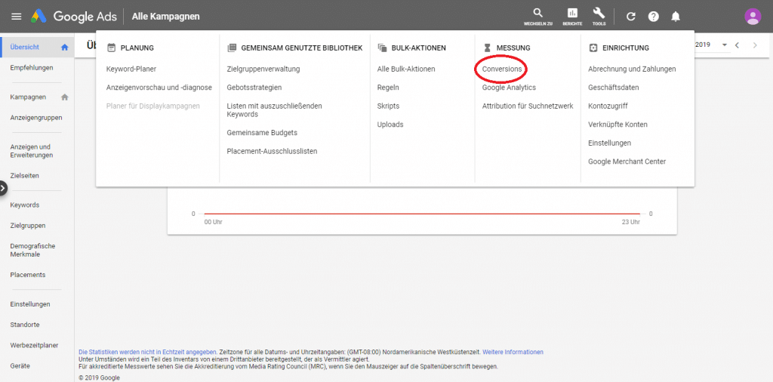Follow the Weitere Informationen link
773x382 pixels.
click(x=513, y=352)
